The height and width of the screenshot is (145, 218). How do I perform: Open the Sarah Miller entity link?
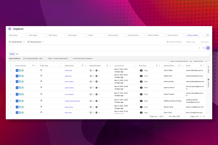[68, 70]
